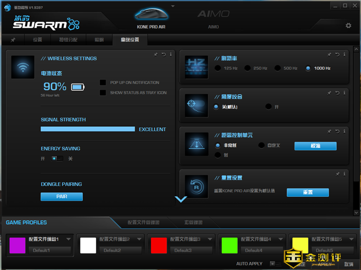This screenshot has width=361, height=270.
Task: Open the settings gear in the header
Action: click(x=349, y=26)
